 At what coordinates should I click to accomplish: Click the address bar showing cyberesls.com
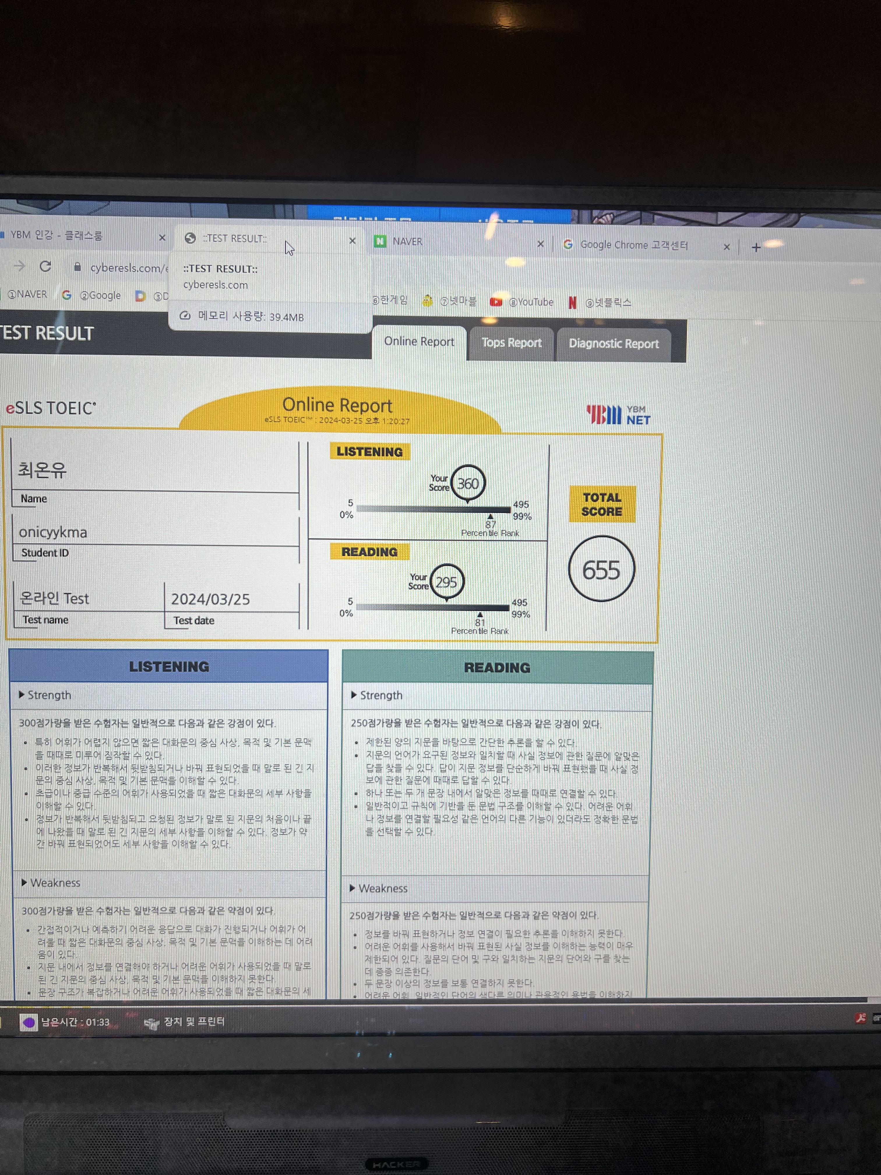tap(129, 268)
